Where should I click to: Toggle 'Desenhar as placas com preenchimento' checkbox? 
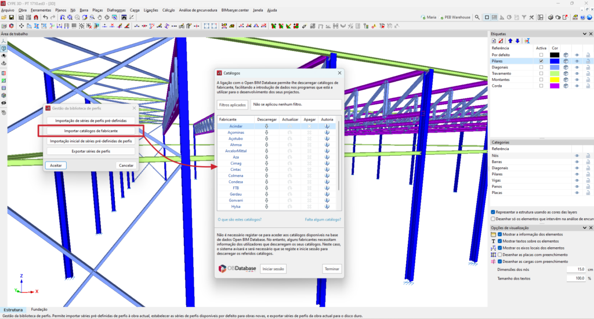[x=500, y=255]
